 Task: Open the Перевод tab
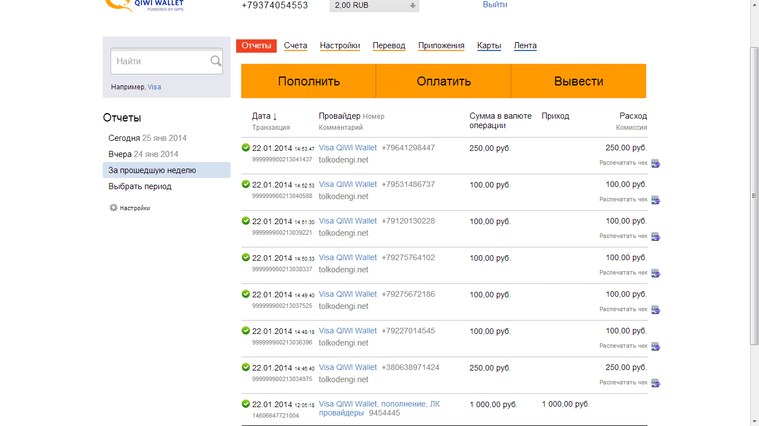[x=389, y=45]
